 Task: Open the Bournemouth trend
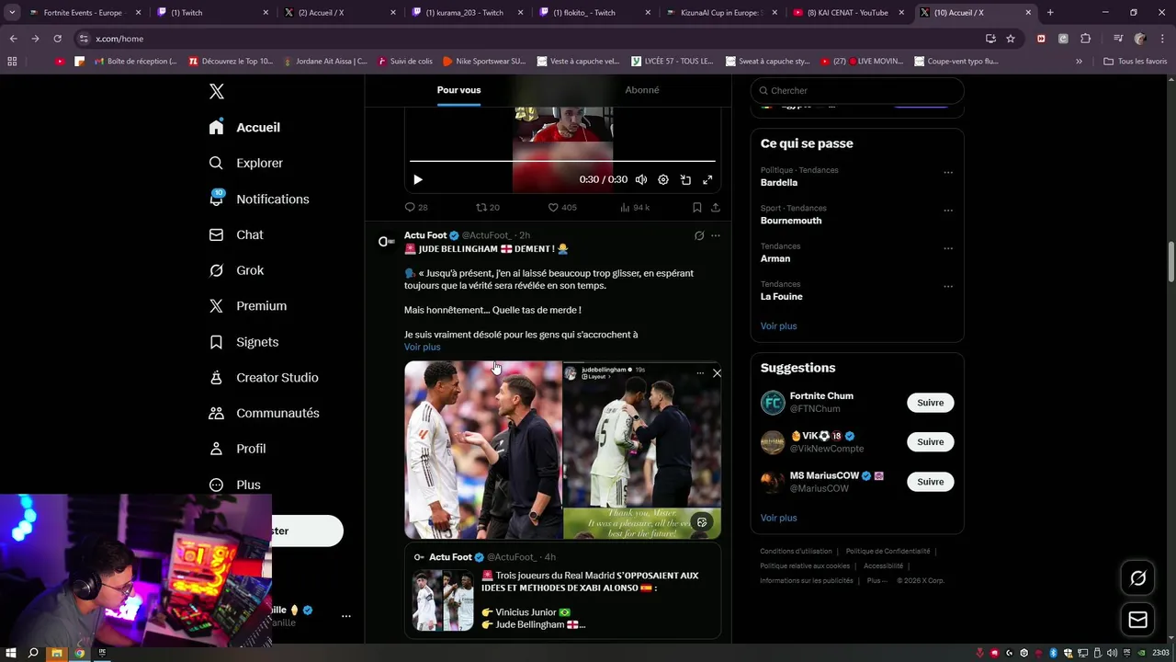[791, 221]
